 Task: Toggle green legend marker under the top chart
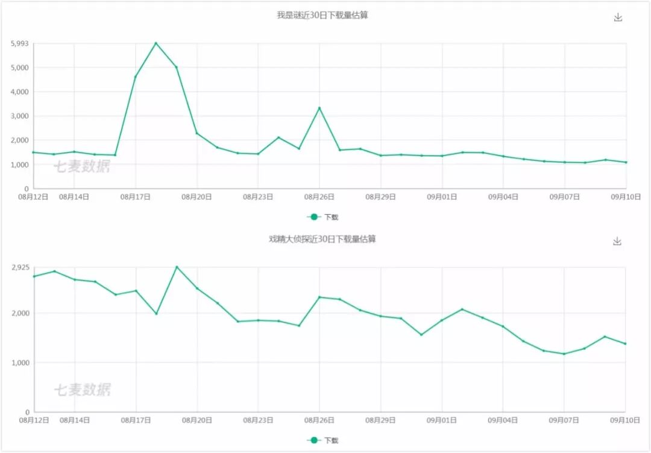[313, 217]
